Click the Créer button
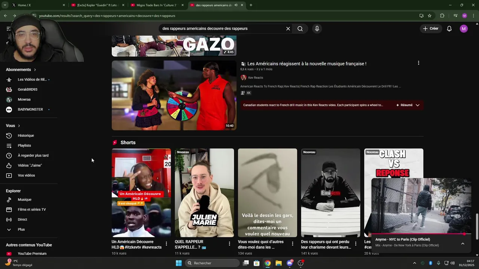 pyautogui.click(x=430, y=28)
